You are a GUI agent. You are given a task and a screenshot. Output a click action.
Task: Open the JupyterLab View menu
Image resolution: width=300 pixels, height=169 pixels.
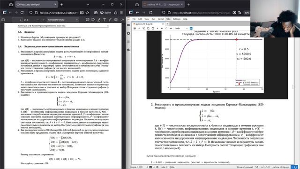(147, 19)
